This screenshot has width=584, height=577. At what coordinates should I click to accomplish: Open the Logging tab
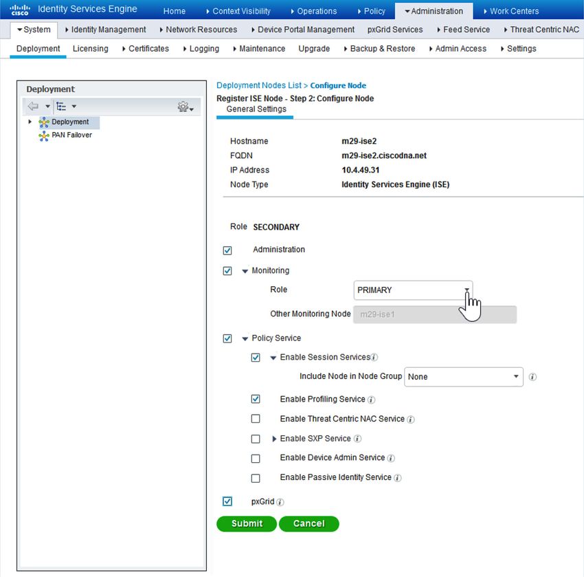(201, 48)
